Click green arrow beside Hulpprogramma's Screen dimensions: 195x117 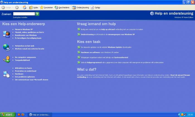tap(79, 62)
